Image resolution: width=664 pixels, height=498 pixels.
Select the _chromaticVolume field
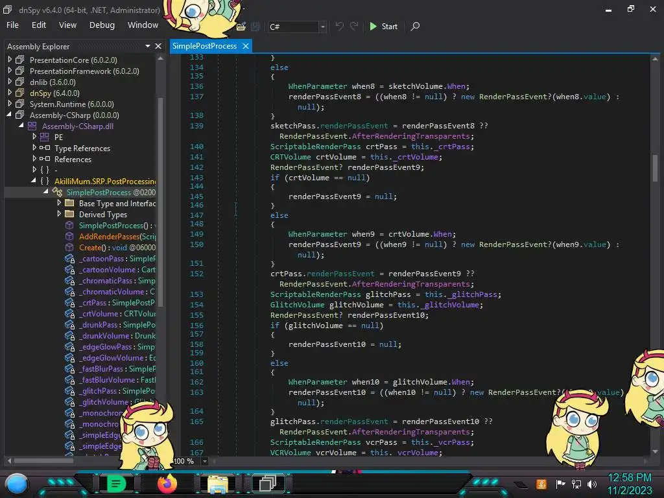[117, 291]
